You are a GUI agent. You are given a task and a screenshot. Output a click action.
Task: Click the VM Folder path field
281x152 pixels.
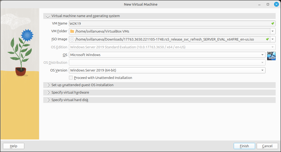tap(170, 31)
